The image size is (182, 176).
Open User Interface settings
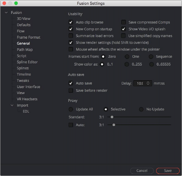pyautogui.click(x=28, y=87)
